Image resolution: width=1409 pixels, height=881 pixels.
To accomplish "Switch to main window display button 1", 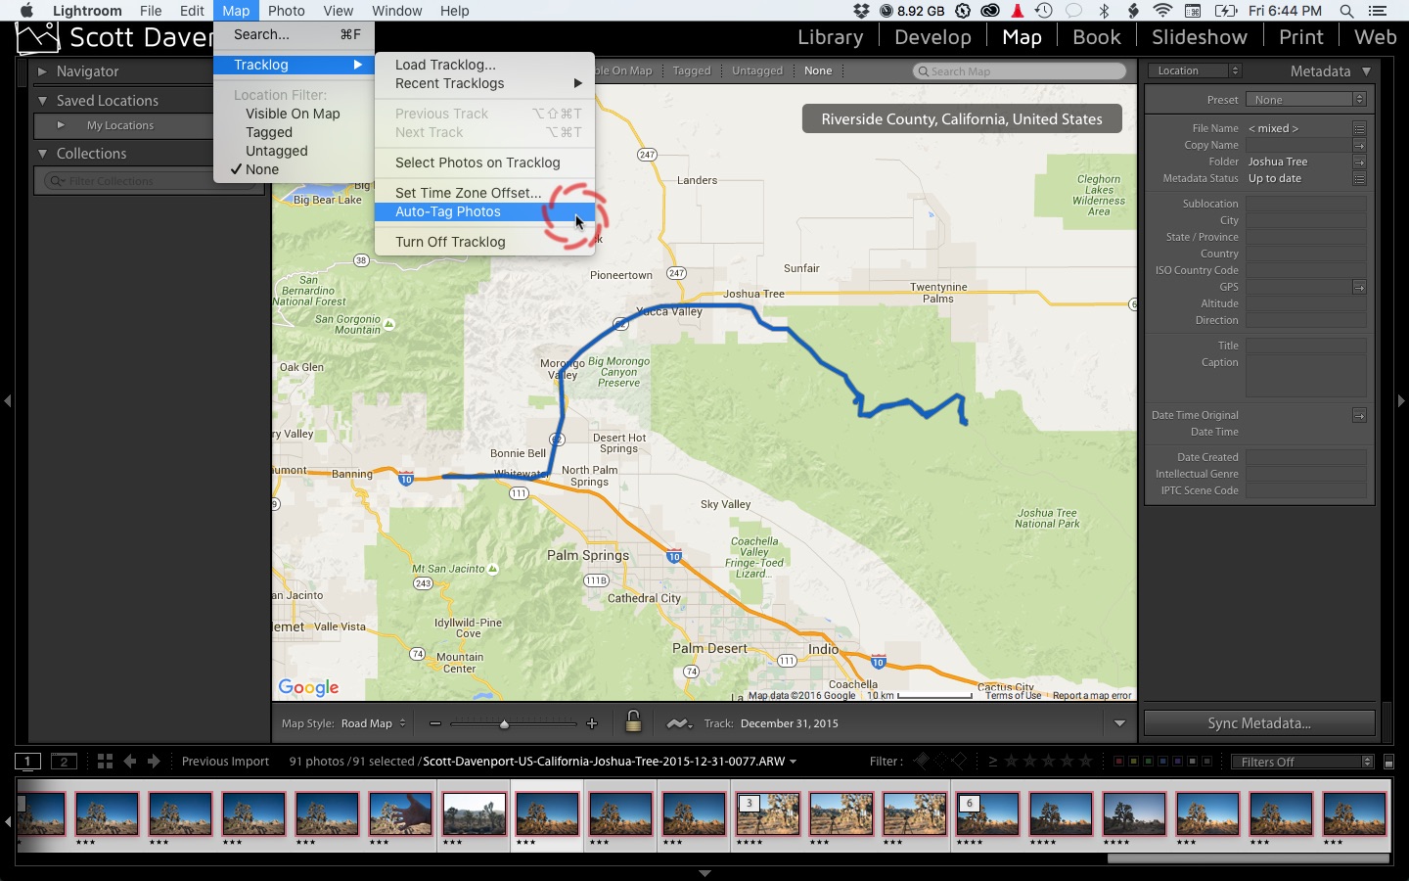I will [28, 761].
